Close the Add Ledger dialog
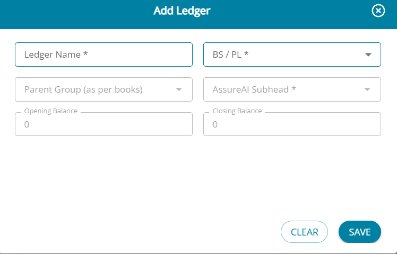 point(378,11)
